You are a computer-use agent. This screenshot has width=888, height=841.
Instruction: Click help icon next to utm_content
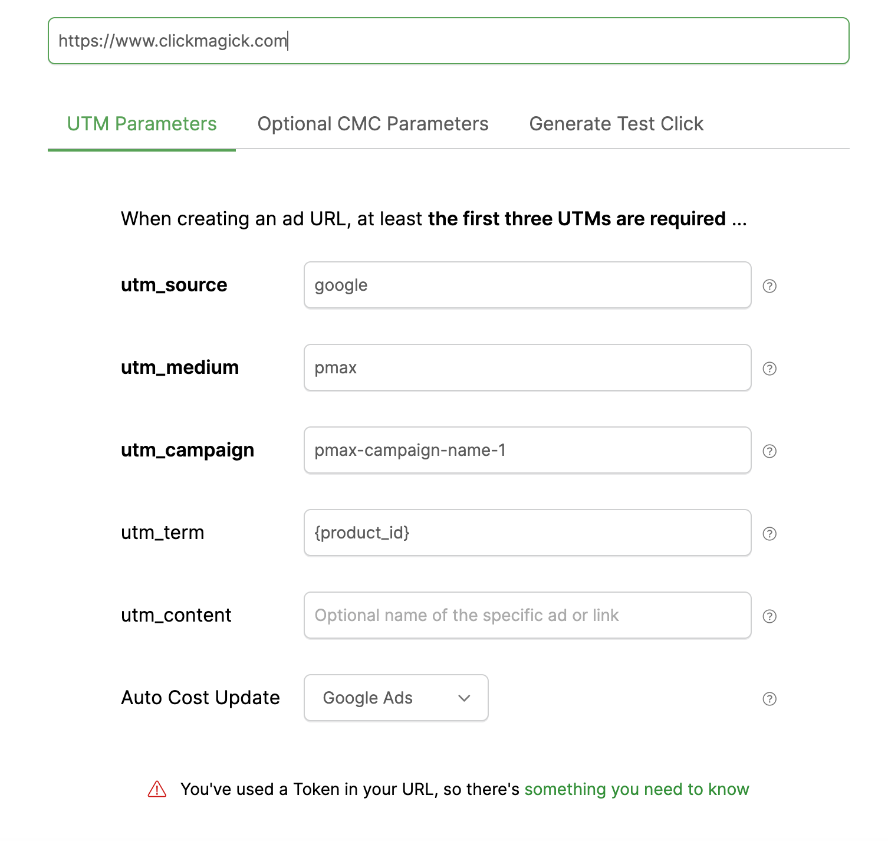point(769,616)
